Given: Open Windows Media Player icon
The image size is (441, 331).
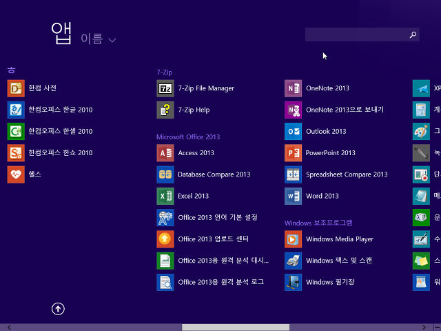Looking at the screenshot, I should [293, 239].
